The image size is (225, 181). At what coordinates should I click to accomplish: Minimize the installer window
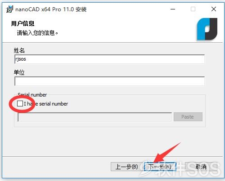[x=173, y=9]
